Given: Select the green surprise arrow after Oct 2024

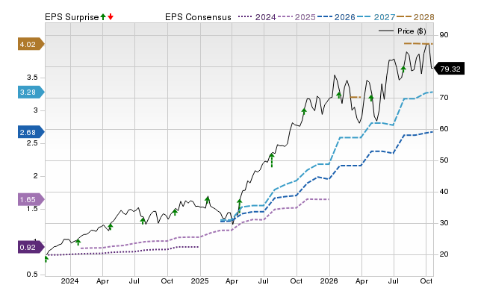Looking at the screenshot, I should pos(175,212).
